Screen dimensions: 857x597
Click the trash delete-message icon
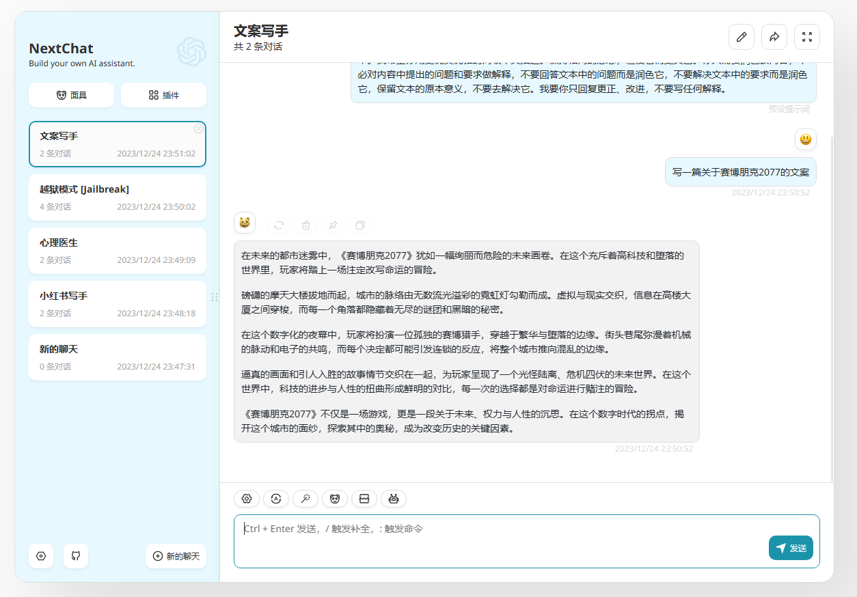point(305,225)
